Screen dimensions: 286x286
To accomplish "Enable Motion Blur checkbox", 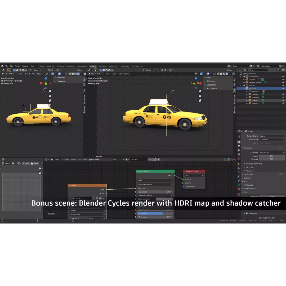I will pyautogui.click(x=245, y=189).
